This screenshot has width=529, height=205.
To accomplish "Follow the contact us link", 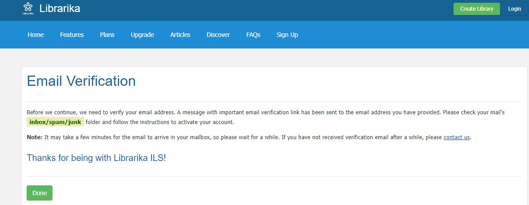I will pyautogui.click(x=457, y=137).
